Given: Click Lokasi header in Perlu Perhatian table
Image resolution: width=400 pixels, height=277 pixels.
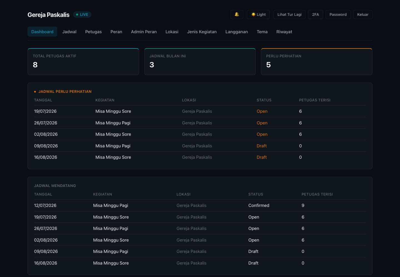Looking at the screenshot, I should tap(189, 100).
